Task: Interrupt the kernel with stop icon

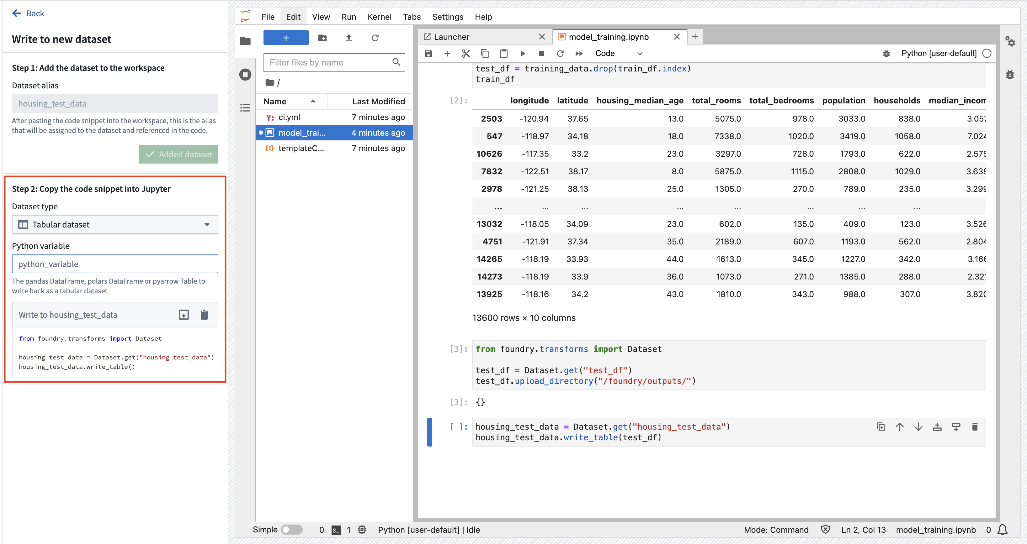Action: click(541, 53)
